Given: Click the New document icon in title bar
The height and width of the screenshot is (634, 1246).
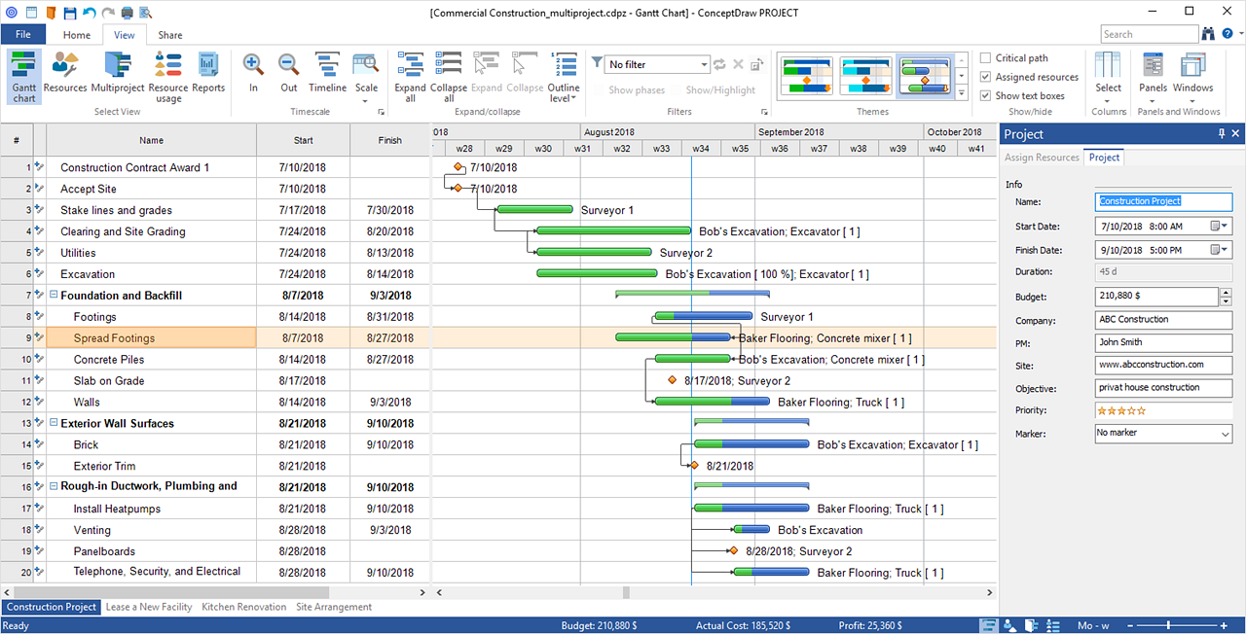Looking at the screenshot, I should pos(31,13).
